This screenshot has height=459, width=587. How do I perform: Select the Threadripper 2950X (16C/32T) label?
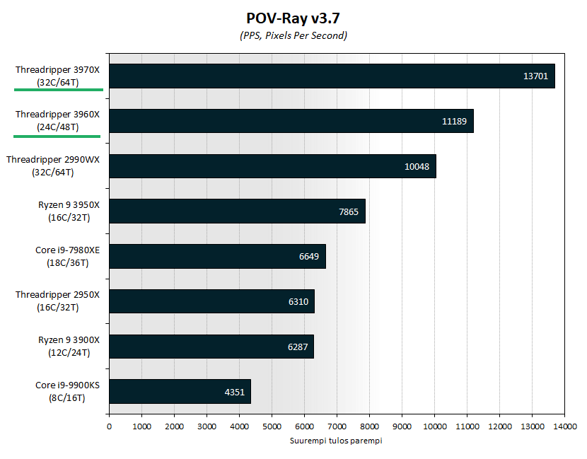tap(58, 301)
